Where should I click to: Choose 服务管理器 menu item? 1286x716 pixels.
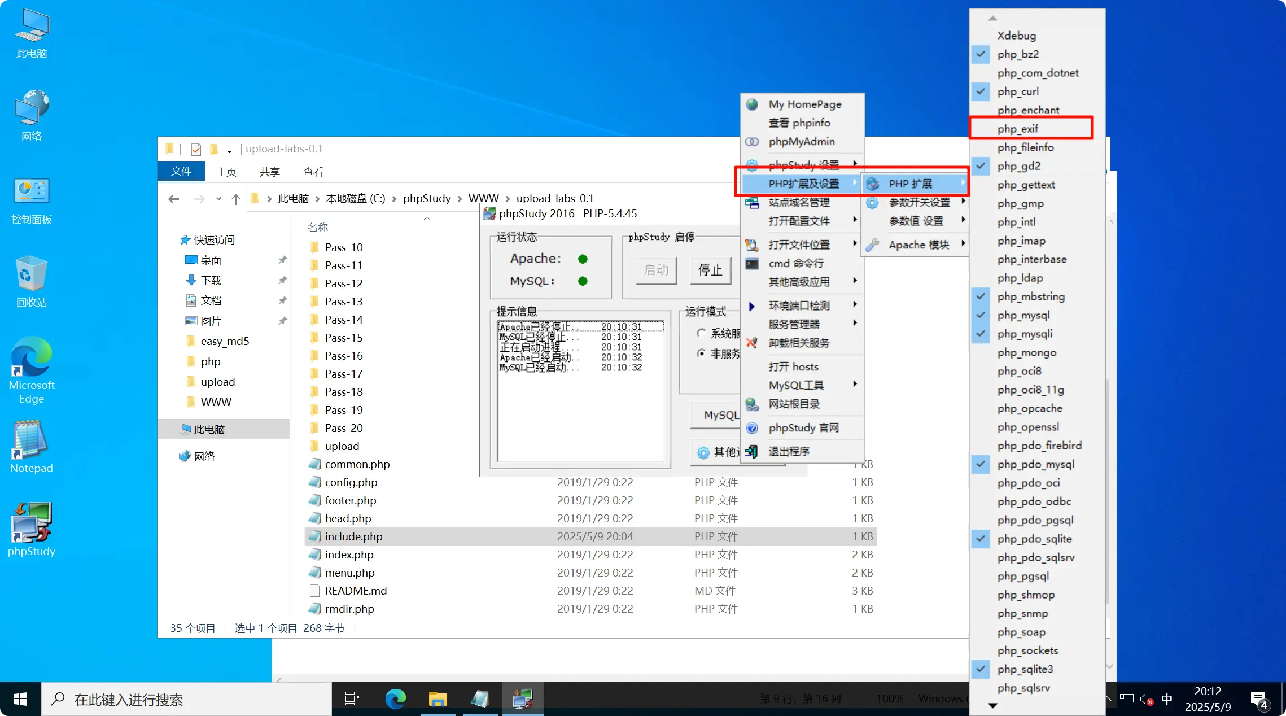tap(802, 324)
